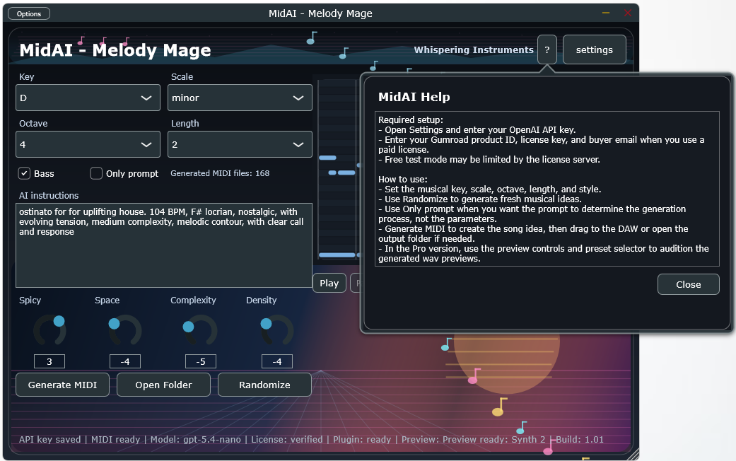736x461 pixels.
Task: Click Generate MIDI button
Action: click(62, 385)
